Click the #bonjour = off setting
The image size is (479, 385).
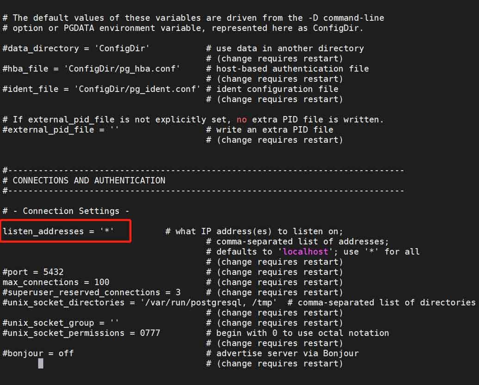[x=38, y=353]
